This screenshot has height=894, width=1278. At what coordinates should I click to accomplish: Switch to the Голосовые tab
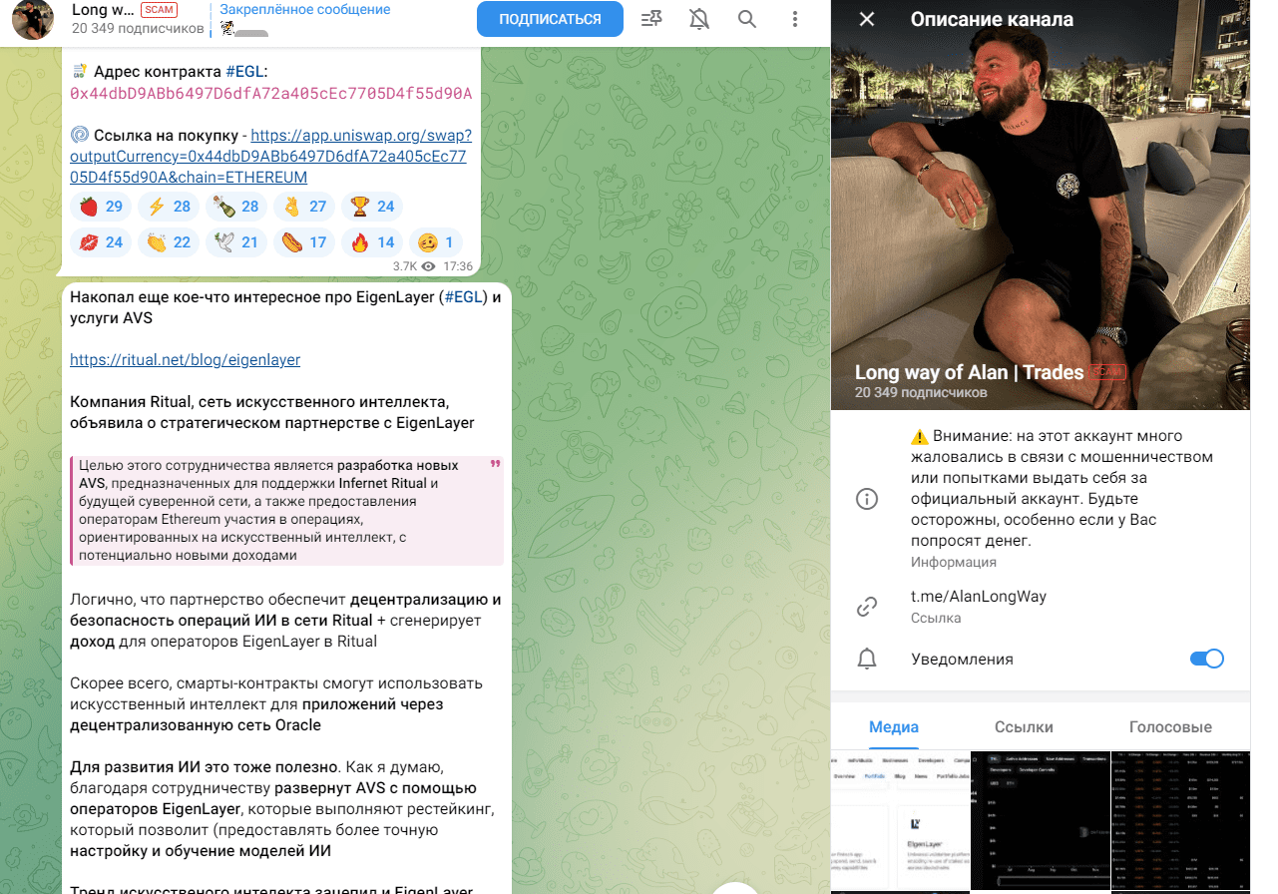(x=1170, y=726)
